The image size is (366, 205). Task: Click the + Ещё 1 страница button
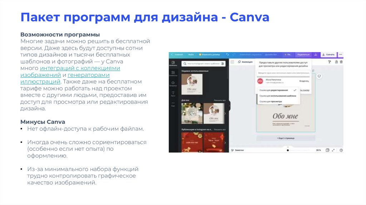tap(286, 138)
